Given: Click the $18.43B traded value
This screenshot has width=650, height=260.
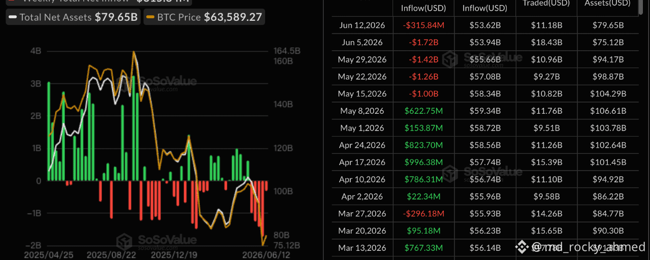Looking at the screenshot, I should point(546,42).
